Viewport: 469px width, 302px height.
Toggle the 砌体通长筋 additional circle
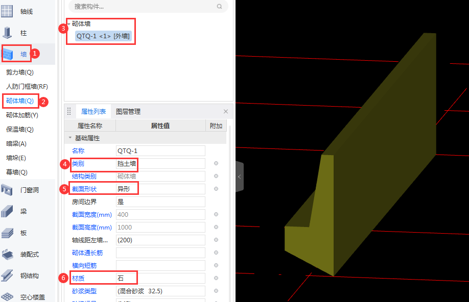[216, 253]
